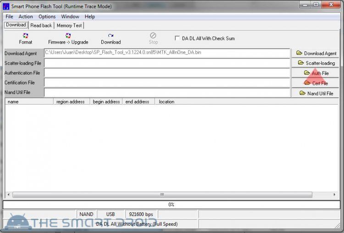Click the Smart Phone Flash Tool title icon
The image size is (344, 233).
6,6
